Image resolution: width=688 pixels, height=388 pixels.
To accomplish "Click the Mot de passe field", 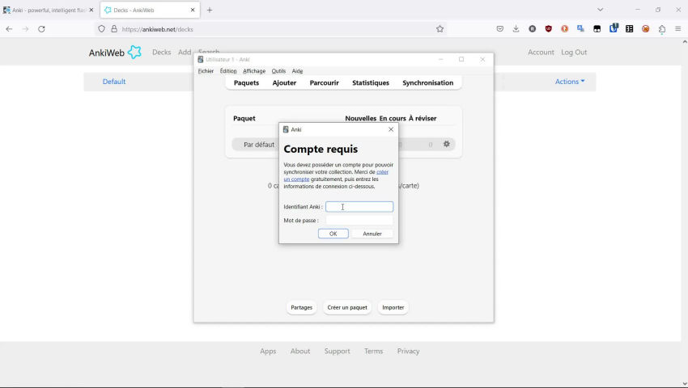I will pyautogui.click(x=359, y=220).
